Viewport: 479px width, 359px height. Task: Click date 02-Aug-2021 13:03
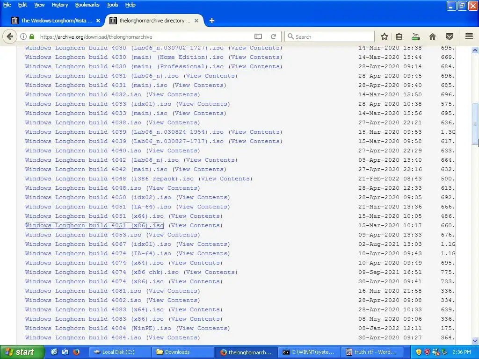(390, 244)
